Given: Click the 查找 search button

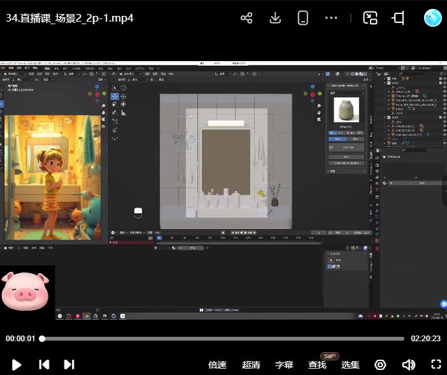Looking at the screenshot, I should coord(317,365).
